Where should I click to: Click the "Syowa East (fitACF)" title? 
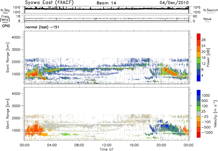tap(49, 3)
